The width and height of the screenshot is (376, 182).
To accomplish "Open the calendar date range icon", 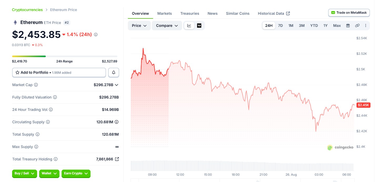I will click(x=348, y=26).
